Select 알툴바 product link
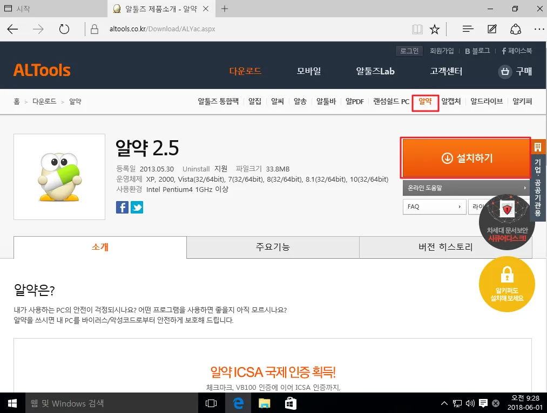Screen dimensions: 547x413 coord(326,101)
